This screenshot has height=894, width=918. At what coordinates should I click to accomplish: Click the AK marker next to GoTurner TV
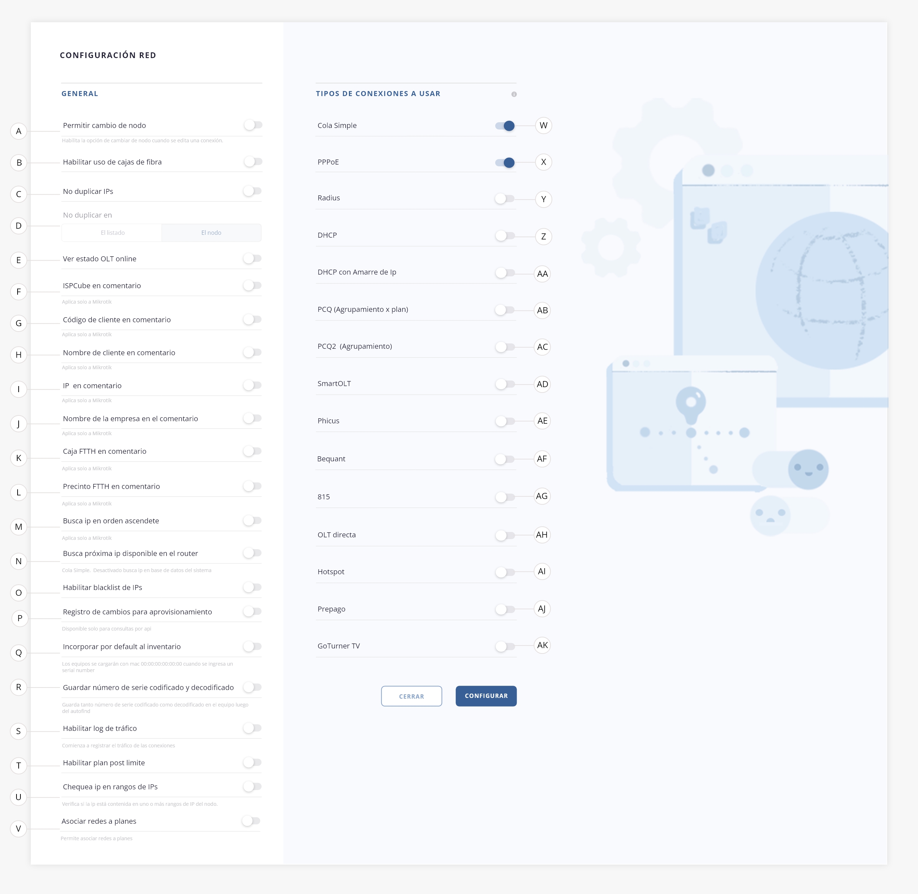[542, 645]
